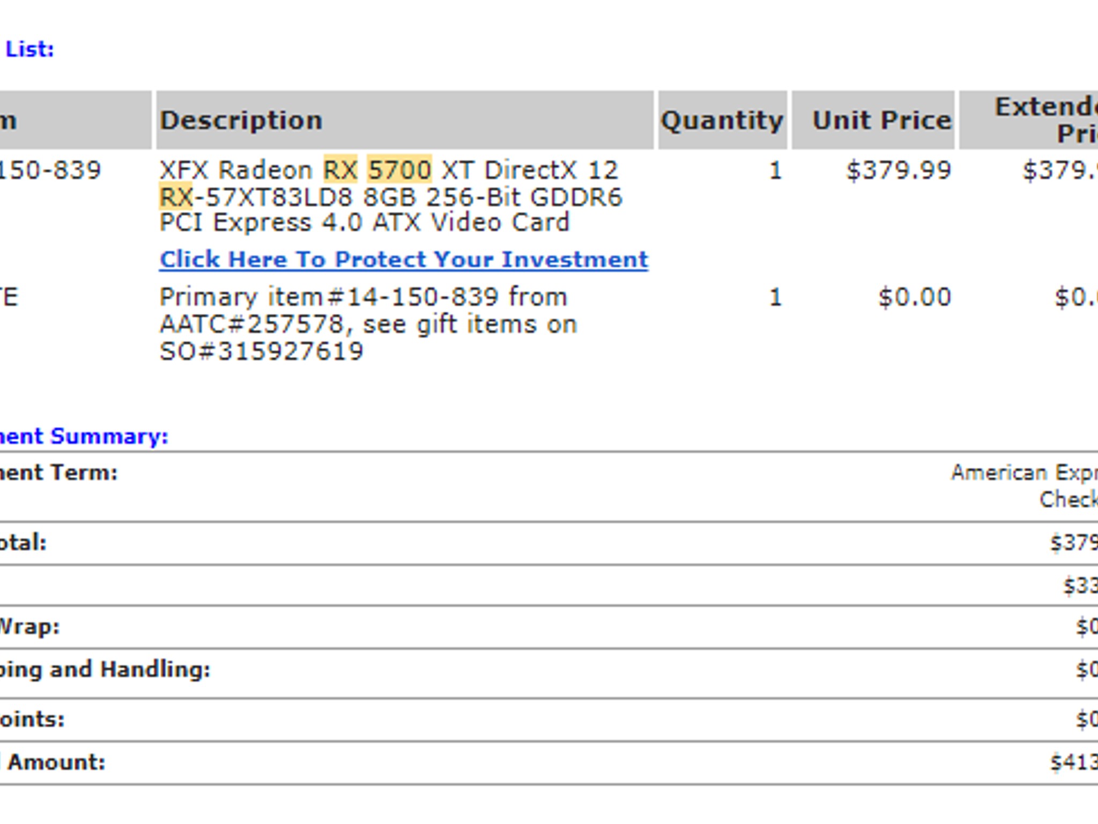Click the $413 total amount value

[1073, 762]
